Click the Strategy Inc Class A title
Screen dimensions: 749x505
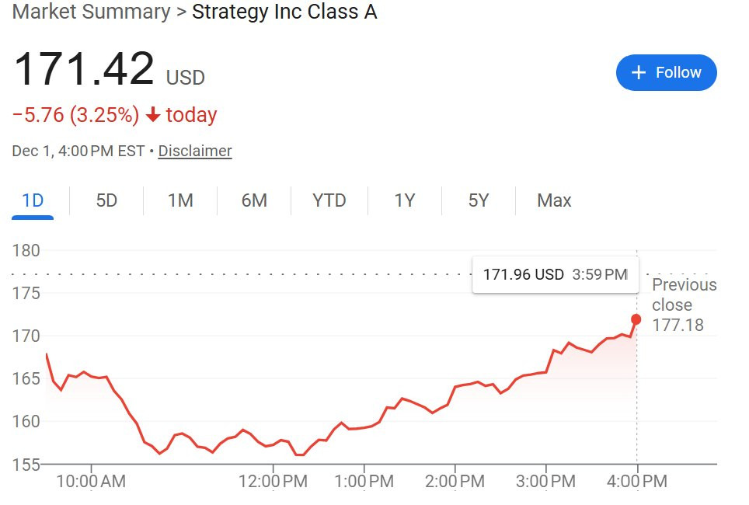click(284, 12)
